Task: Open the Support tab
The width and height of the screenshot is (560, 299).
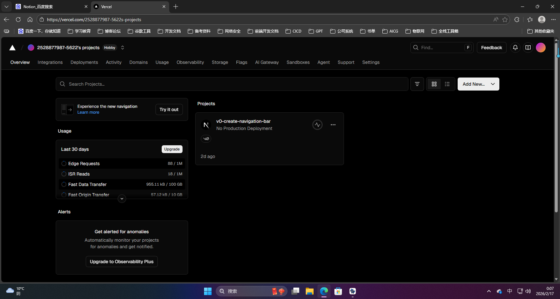Action: [346, 62]
